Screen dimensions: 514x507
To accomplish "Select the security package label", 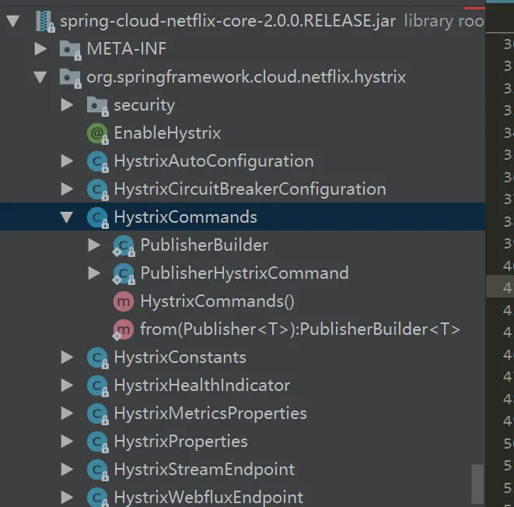I will coord(144,106).
